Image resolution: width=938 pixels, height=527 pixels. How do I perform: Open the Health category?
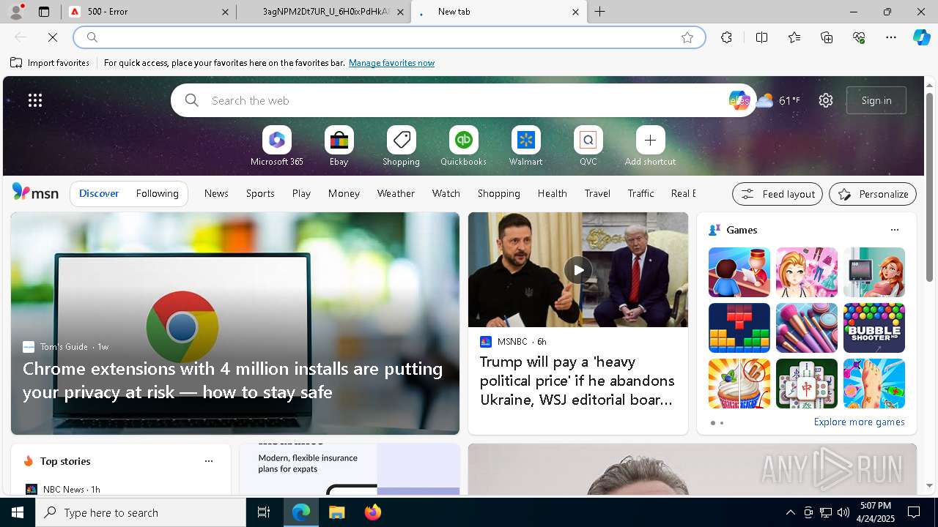pos(553,193)
